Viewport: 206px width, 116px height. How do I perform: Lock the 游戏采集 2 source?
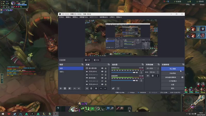[106, 78]
